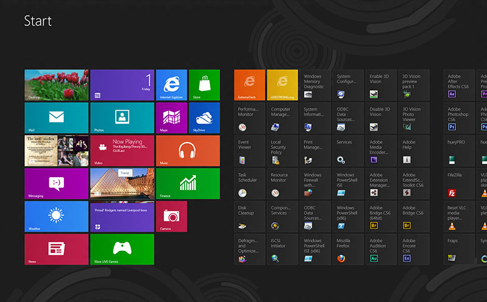Launch Windows Memory Diagnostic tile
Screen dimensions: 487x302
pos(315,85)
